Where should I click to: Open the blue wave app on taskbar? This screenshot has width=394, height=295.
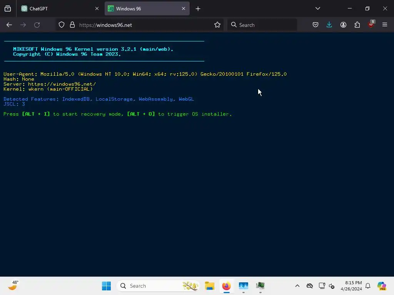point(244,286)
